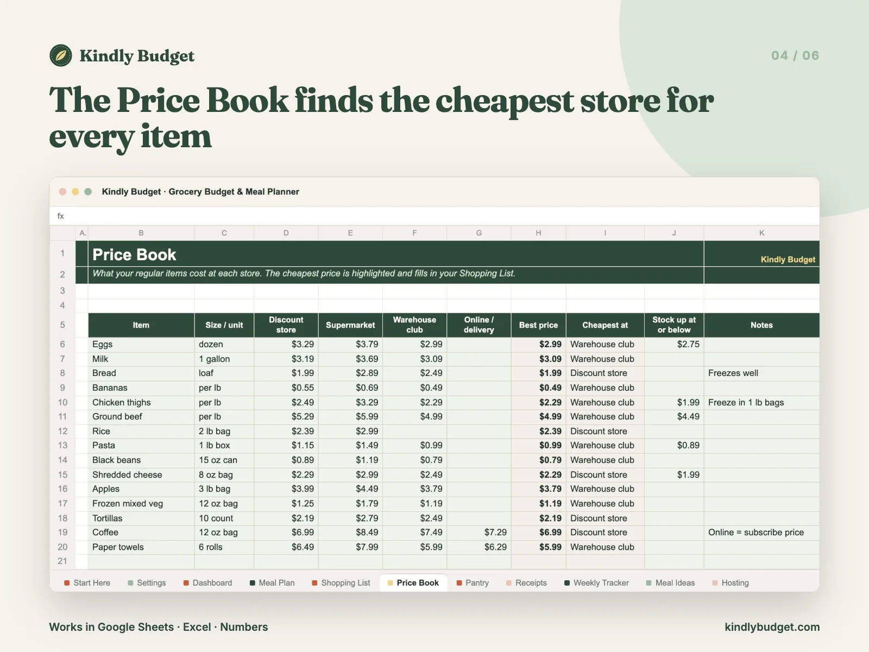Click Ground beef stock-up price $4.49
Viewport: 869px width, 652px height.
tap(674, 417)
